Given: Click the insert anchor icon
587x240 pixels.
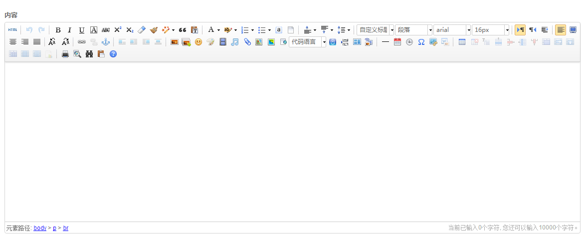Looking at the screenshot, I should click(106, 42).
